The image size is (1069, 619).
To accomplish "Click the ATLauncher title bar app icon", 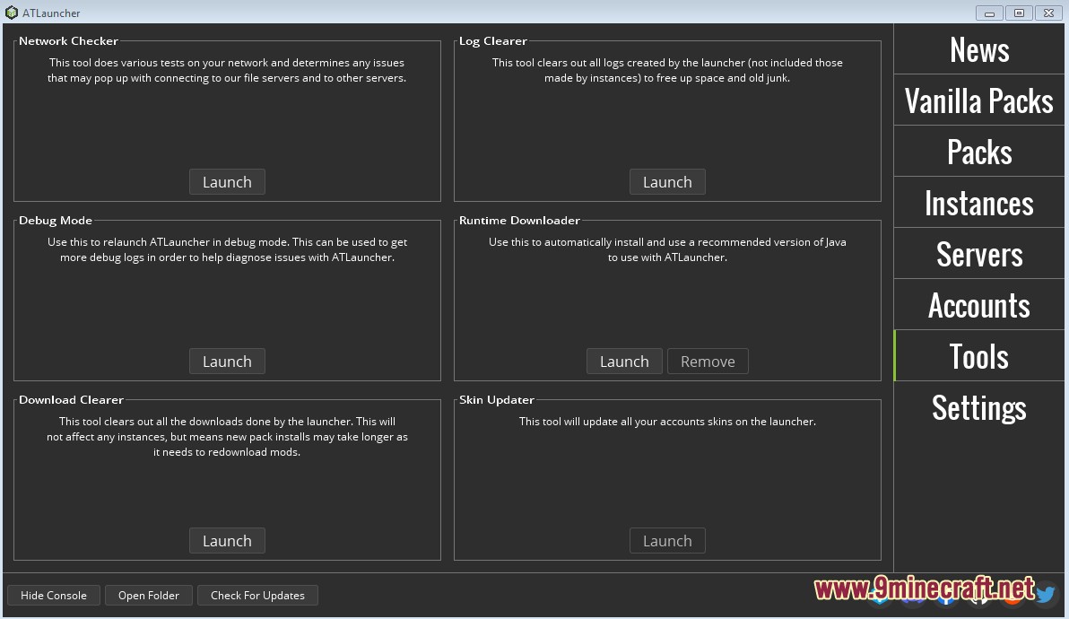I will tap(11, 13).
